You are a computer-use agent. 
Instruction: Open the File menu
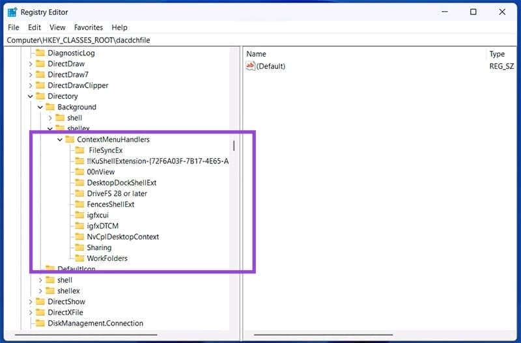[x=13, y=27]
